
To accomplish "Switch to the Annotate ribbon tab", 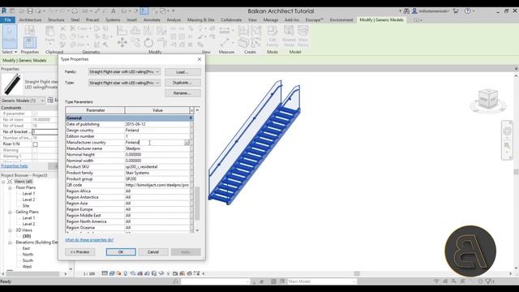I will click(x=152, y=19).
